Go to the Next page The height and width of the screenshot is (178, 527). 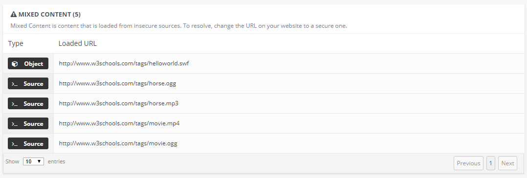[508, 163]
